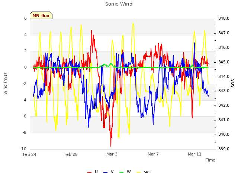Click the Feb 24 date tick label
The width and height of the screenshot is (238, 179).
click(x=30, y=154)
